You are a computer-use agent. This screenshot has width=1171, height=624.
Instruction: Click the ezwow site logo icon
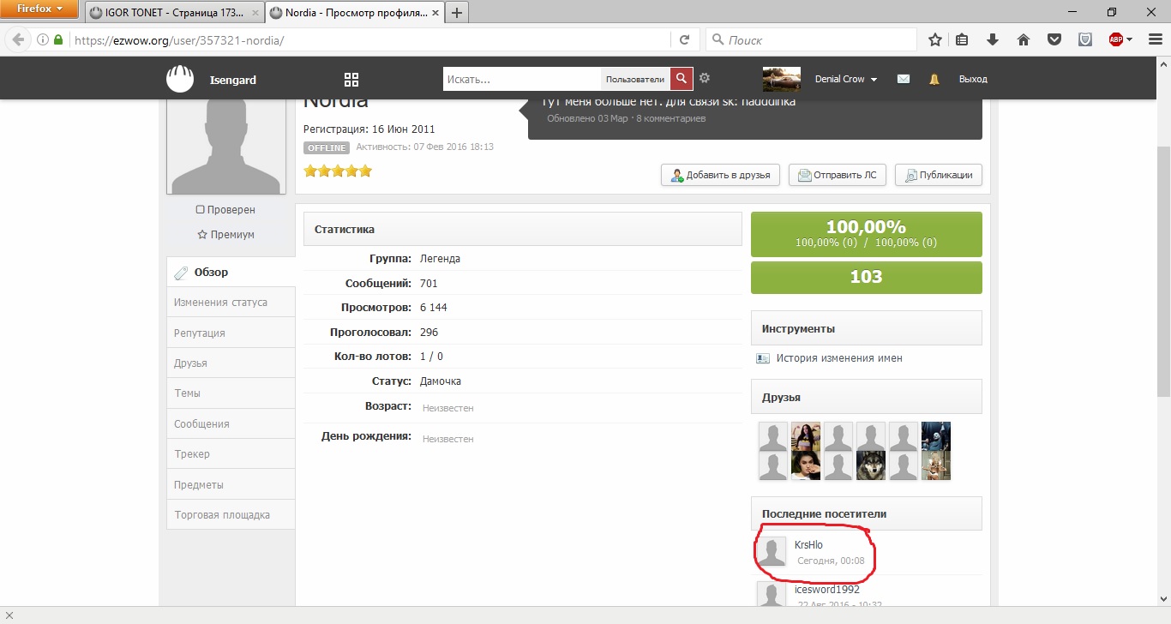click(x=180, y=79)
